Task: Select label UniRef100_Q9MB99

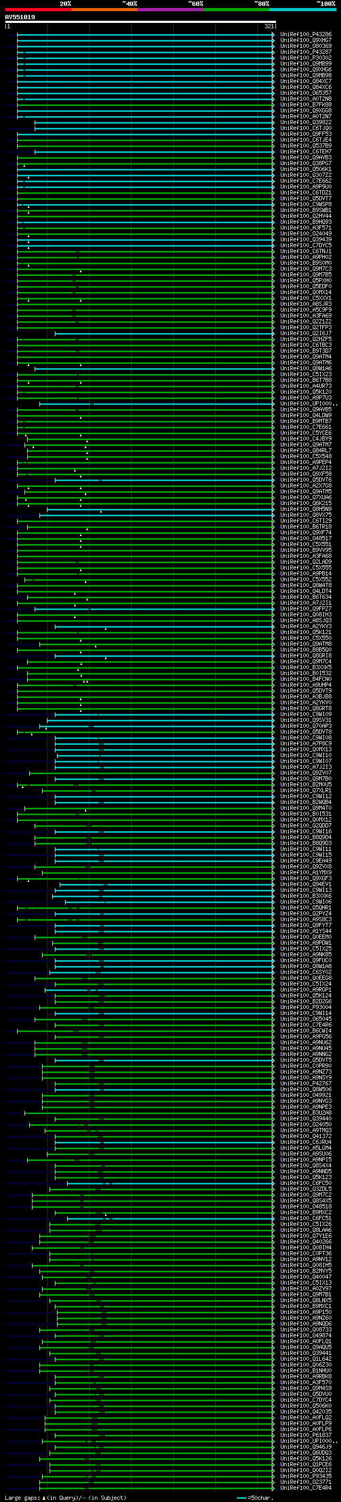Action: click(306, 63)
